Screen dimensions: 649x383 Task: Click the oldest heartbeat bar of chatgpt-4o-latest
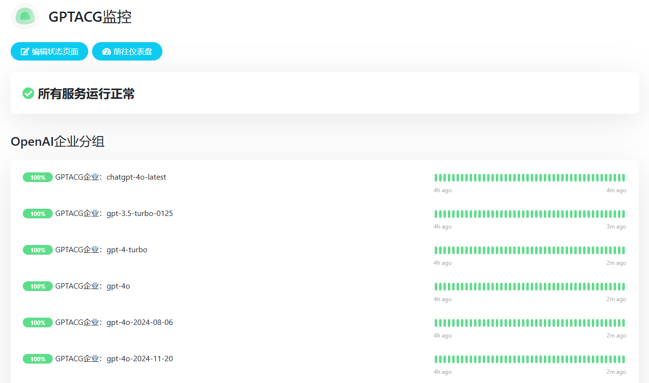436,178
